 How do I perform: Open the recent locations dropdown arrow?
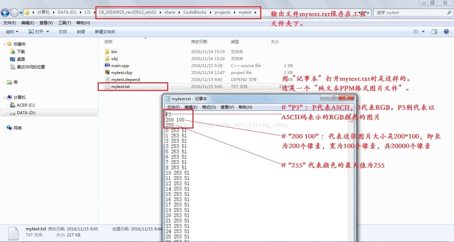tap(21, 13)
